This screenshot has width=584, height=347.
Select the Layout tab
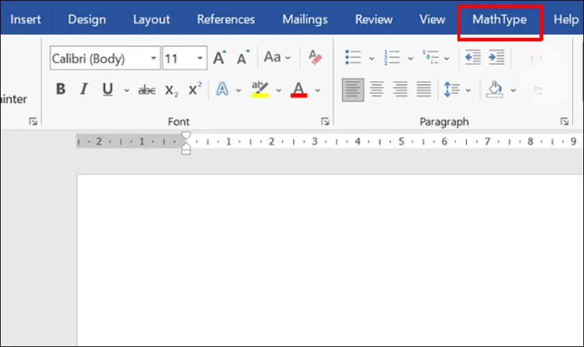tap(152, 19)
